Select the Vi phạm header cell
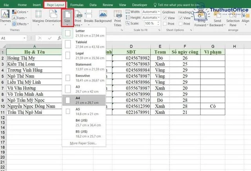 click(213, 52)
